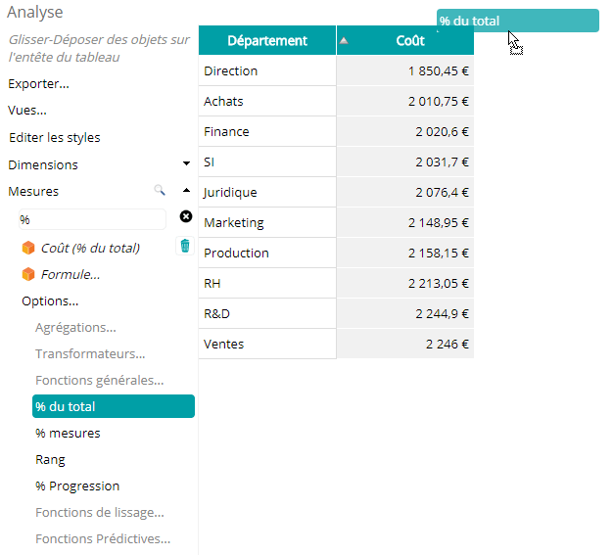Open the Vues... menu entry
Viewport: 613px width, 555px height.
pyautogui.click(x=27, y=111)
